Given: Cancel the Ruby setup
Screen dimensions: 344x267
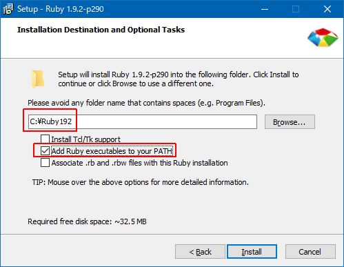Looking at the screenshot, I should [x=310, y=252].
